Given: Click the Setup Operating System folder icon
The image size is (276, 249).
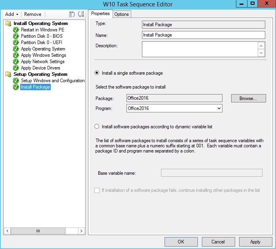Looking at the screenshot, I should [8, 74].
